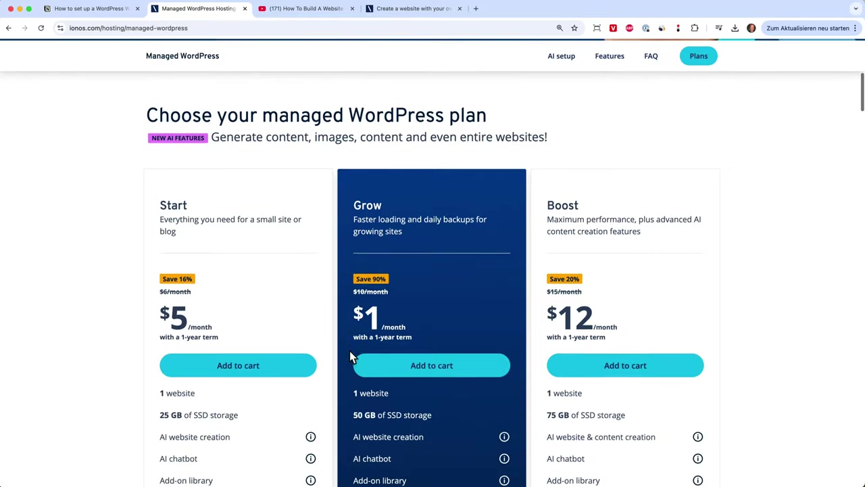Show info for Start AI website creation
Image resolution: width=865 pixels, height=487 pixels.
click(311, 437)
